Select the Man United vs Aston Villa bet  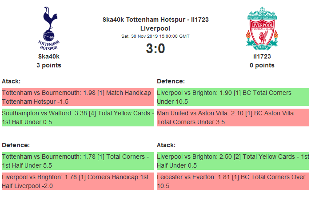(x=232, y=118)
